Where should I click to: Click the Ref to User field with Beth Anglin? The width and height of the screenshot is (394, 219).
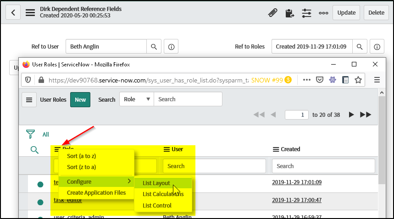(106, 46)
